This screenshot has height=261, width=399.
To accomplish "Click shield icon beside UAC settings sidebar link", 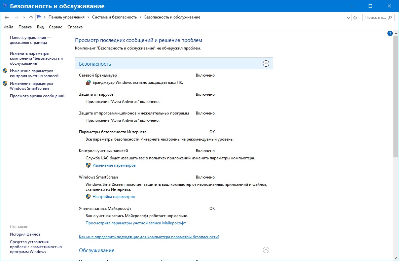I will (x=5, y=71).
